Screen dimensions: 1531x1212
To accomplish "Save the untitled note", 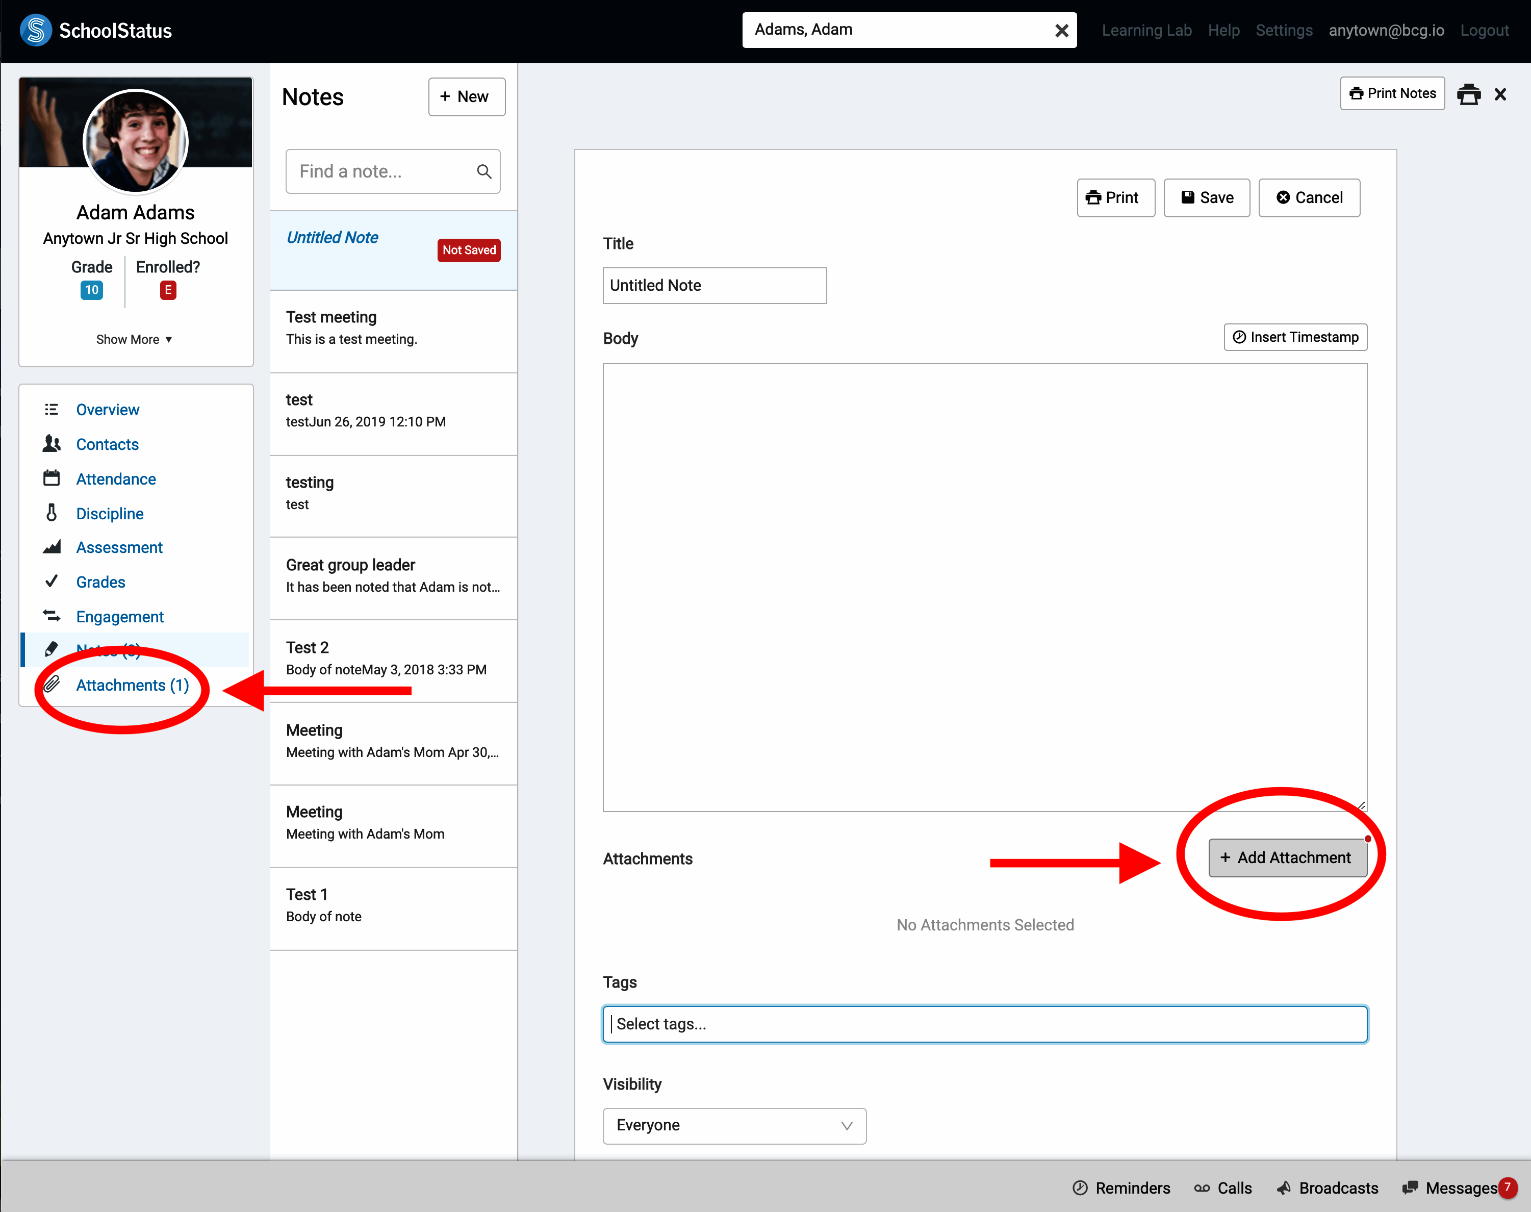I will pos(1206,198).
